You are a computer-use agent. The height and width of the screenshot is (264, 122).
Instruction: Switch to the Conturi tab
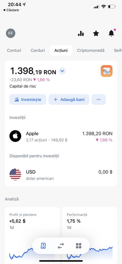(14, 50)
